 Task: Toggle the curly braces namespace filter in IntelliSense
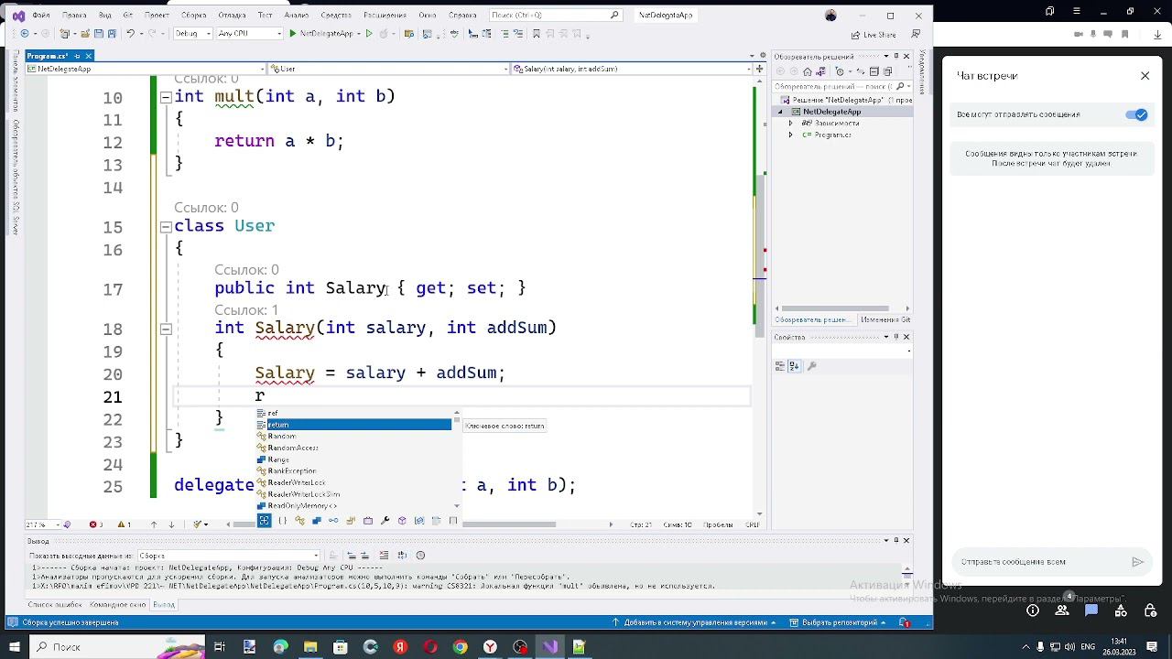pyautogui.click(x=282, y=521)
